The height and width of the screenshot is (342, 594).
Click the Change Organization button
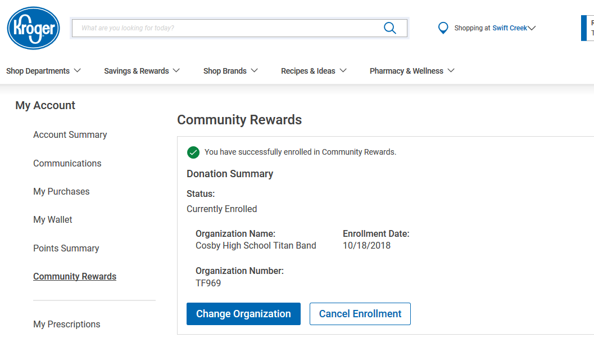[243, 314]
